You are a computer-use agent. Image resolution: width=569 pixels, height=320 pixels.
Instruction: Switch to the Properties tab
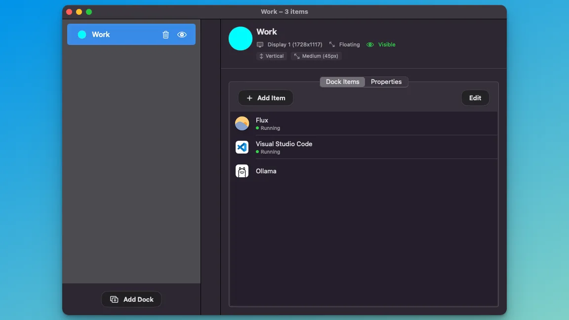click(386, 81)
